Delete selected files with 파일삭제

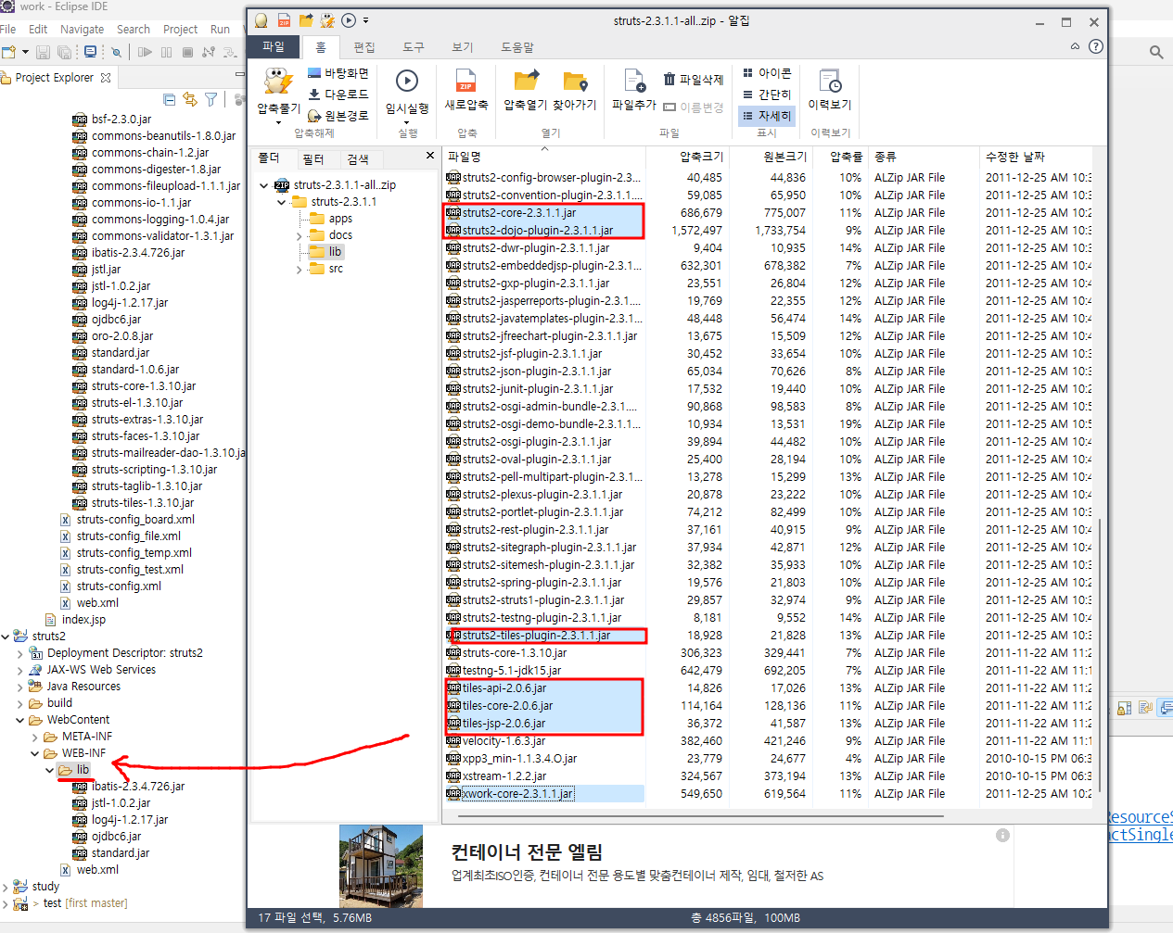pyautogui.click(x=693, y=80)
